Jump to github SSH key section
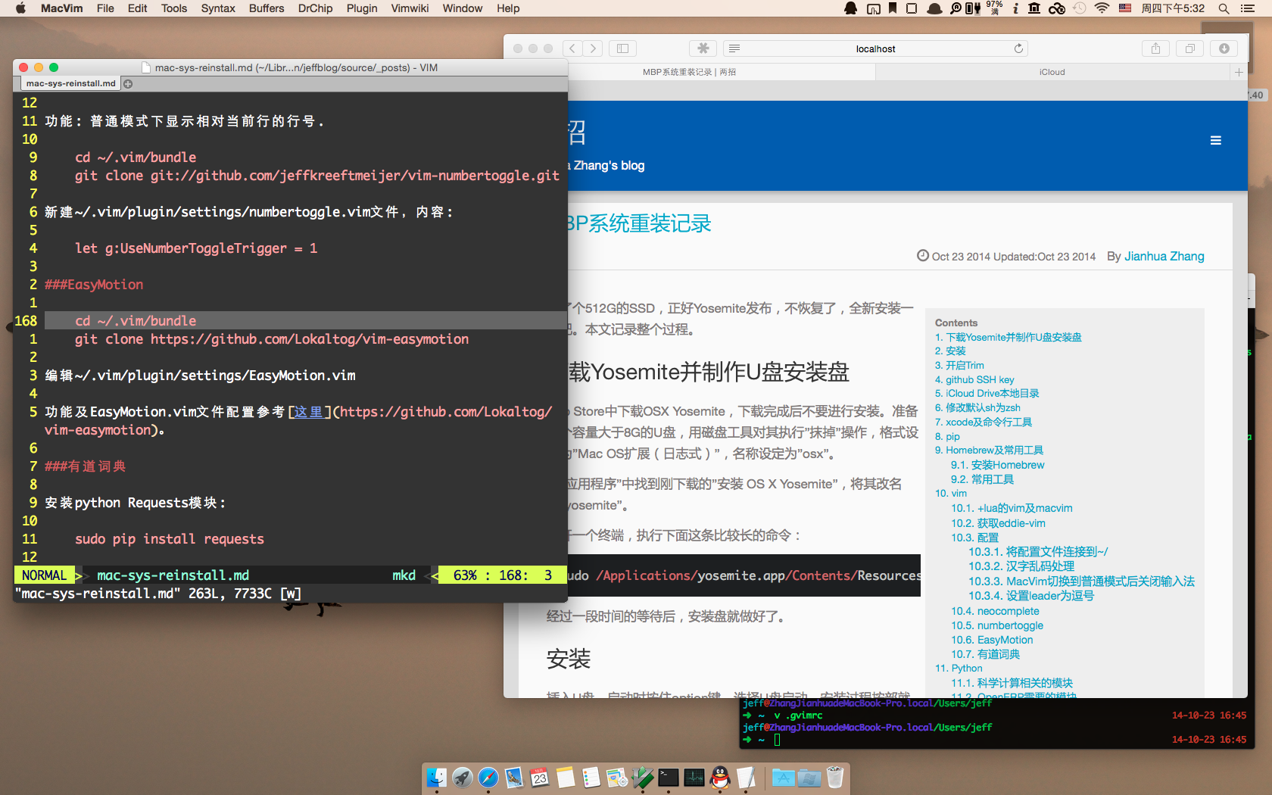This screenshot has width=1272, height=795. coord(974,379)
